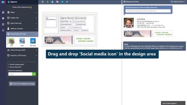This screenshot has height=105, width=187.
Task: Select the ${jobTitle} placeholder
Action: click(64, 21)
